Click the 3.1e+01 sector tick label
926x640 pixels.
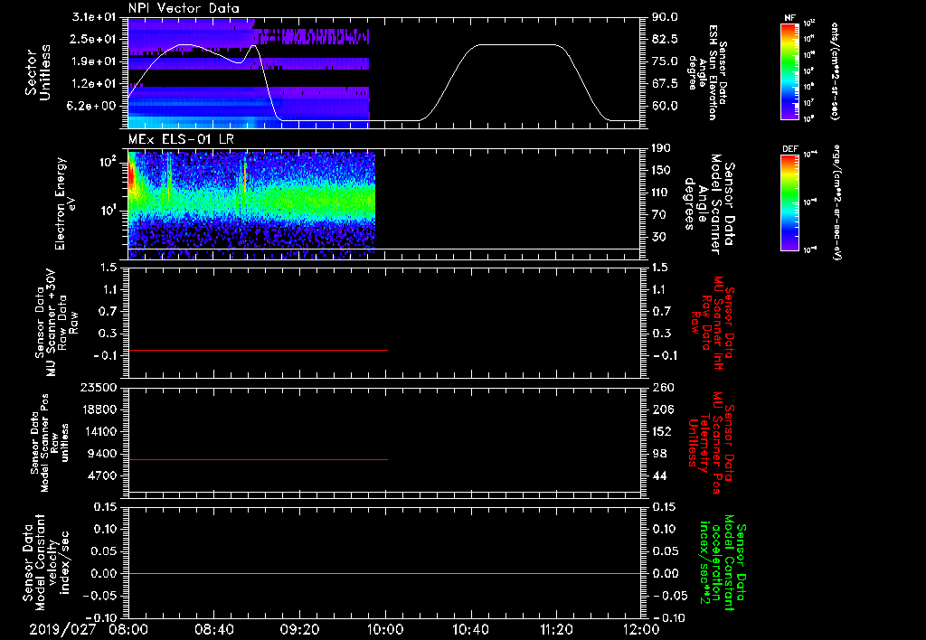[94, 17]
